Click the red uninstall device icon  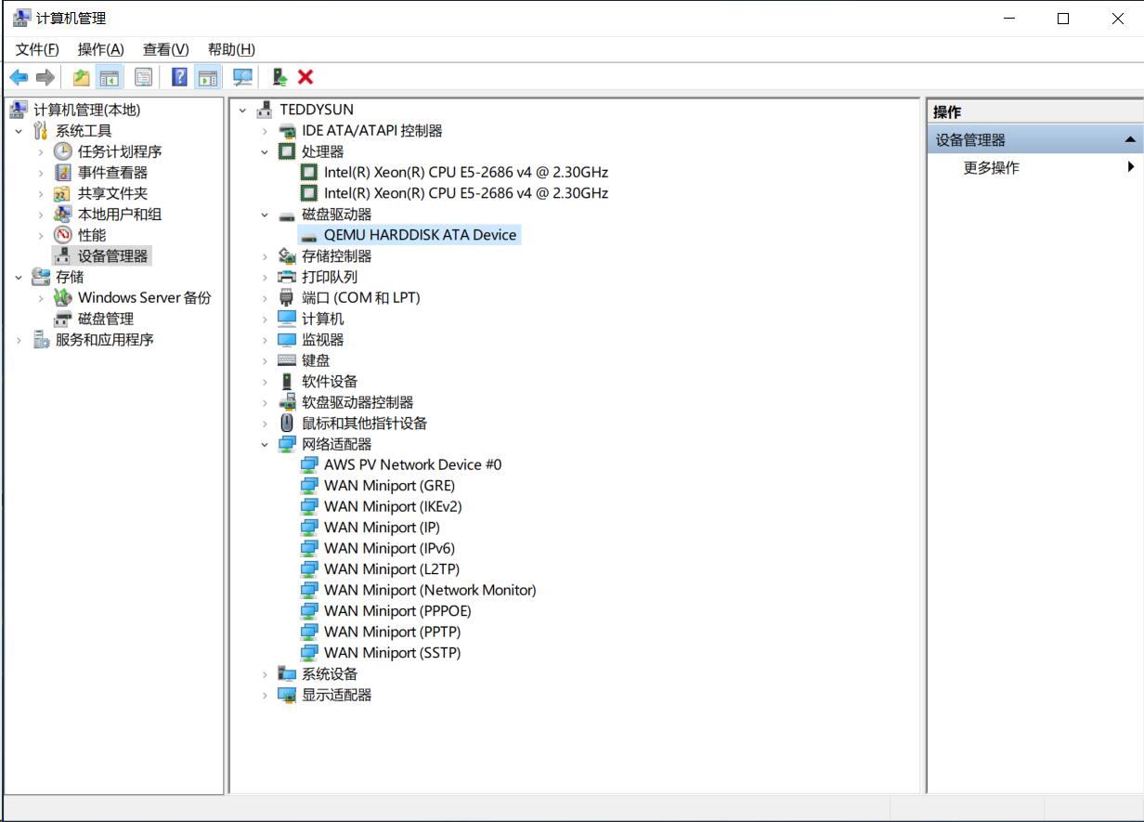(305, 77)
